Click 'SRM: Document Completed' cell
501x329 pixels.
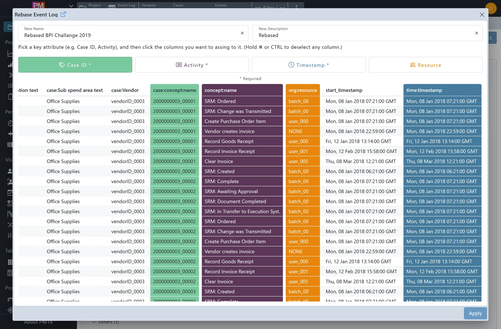point(242,201)
